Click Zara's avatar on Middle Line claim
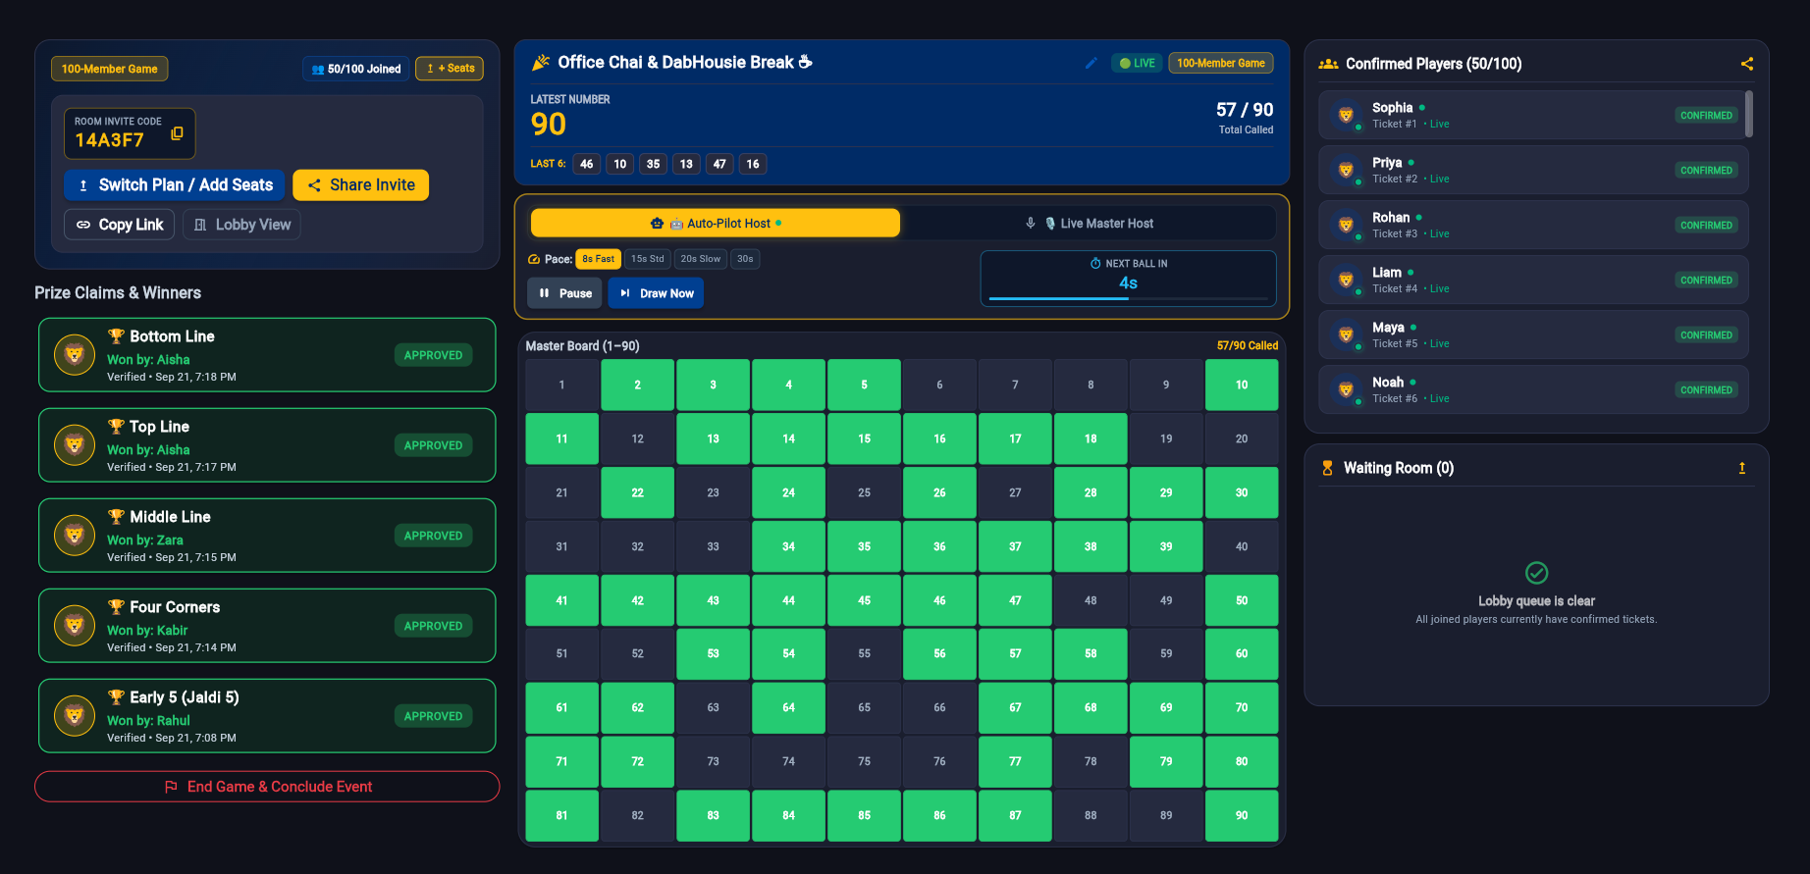Image resolution: width=1810 pixels, height=874 pixels. [x=75, y=536]
